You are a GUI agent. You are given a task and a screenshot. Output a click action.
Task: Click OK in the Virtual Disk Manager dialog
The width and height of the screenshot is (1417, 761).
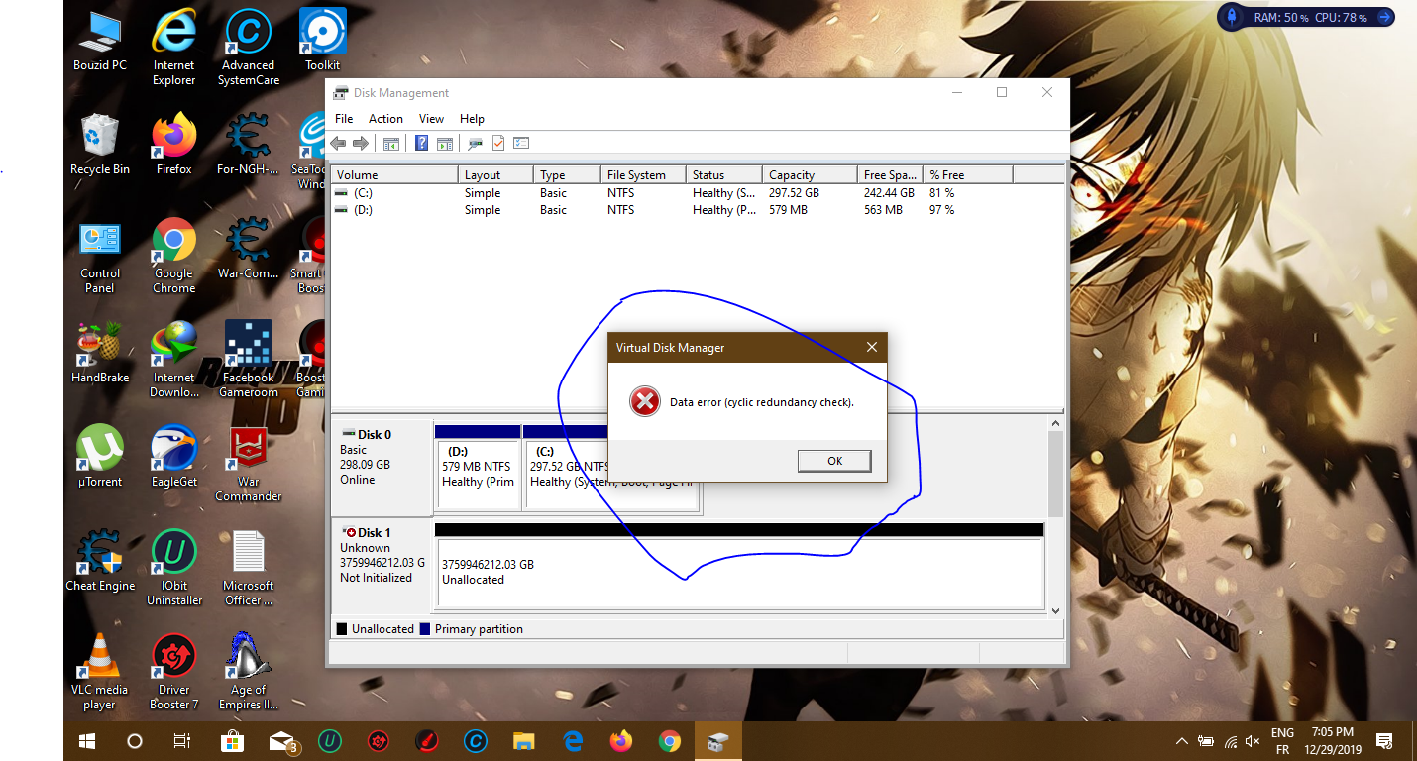coord(834,461)
